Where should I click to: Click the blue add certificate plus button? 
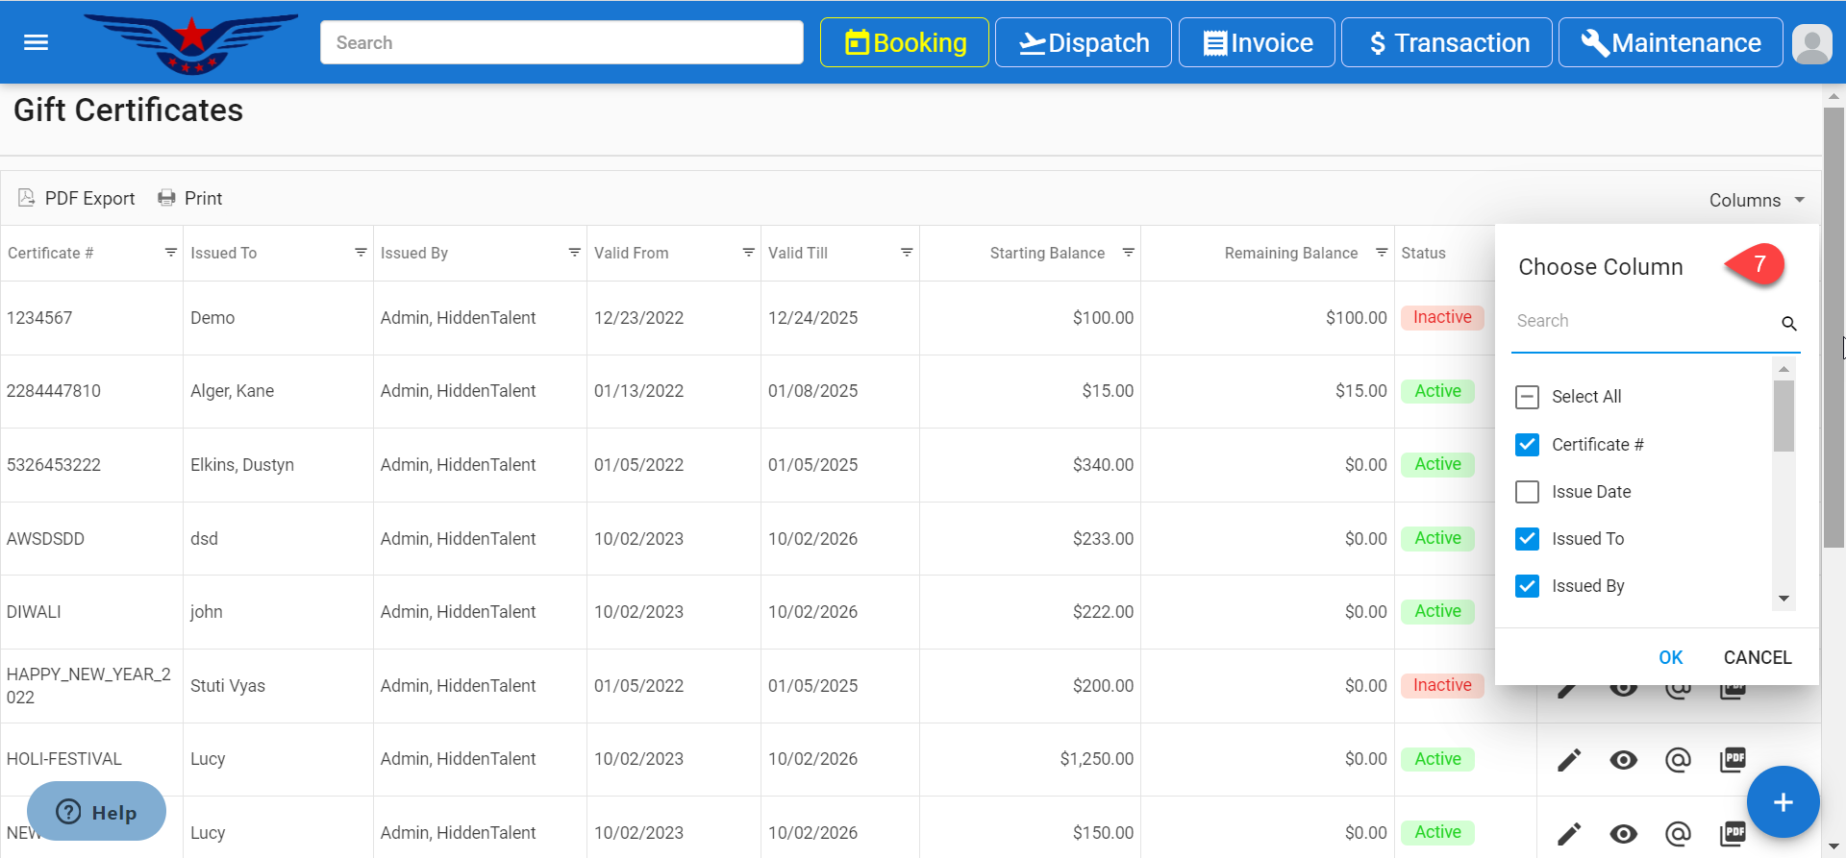point(1783,802)
